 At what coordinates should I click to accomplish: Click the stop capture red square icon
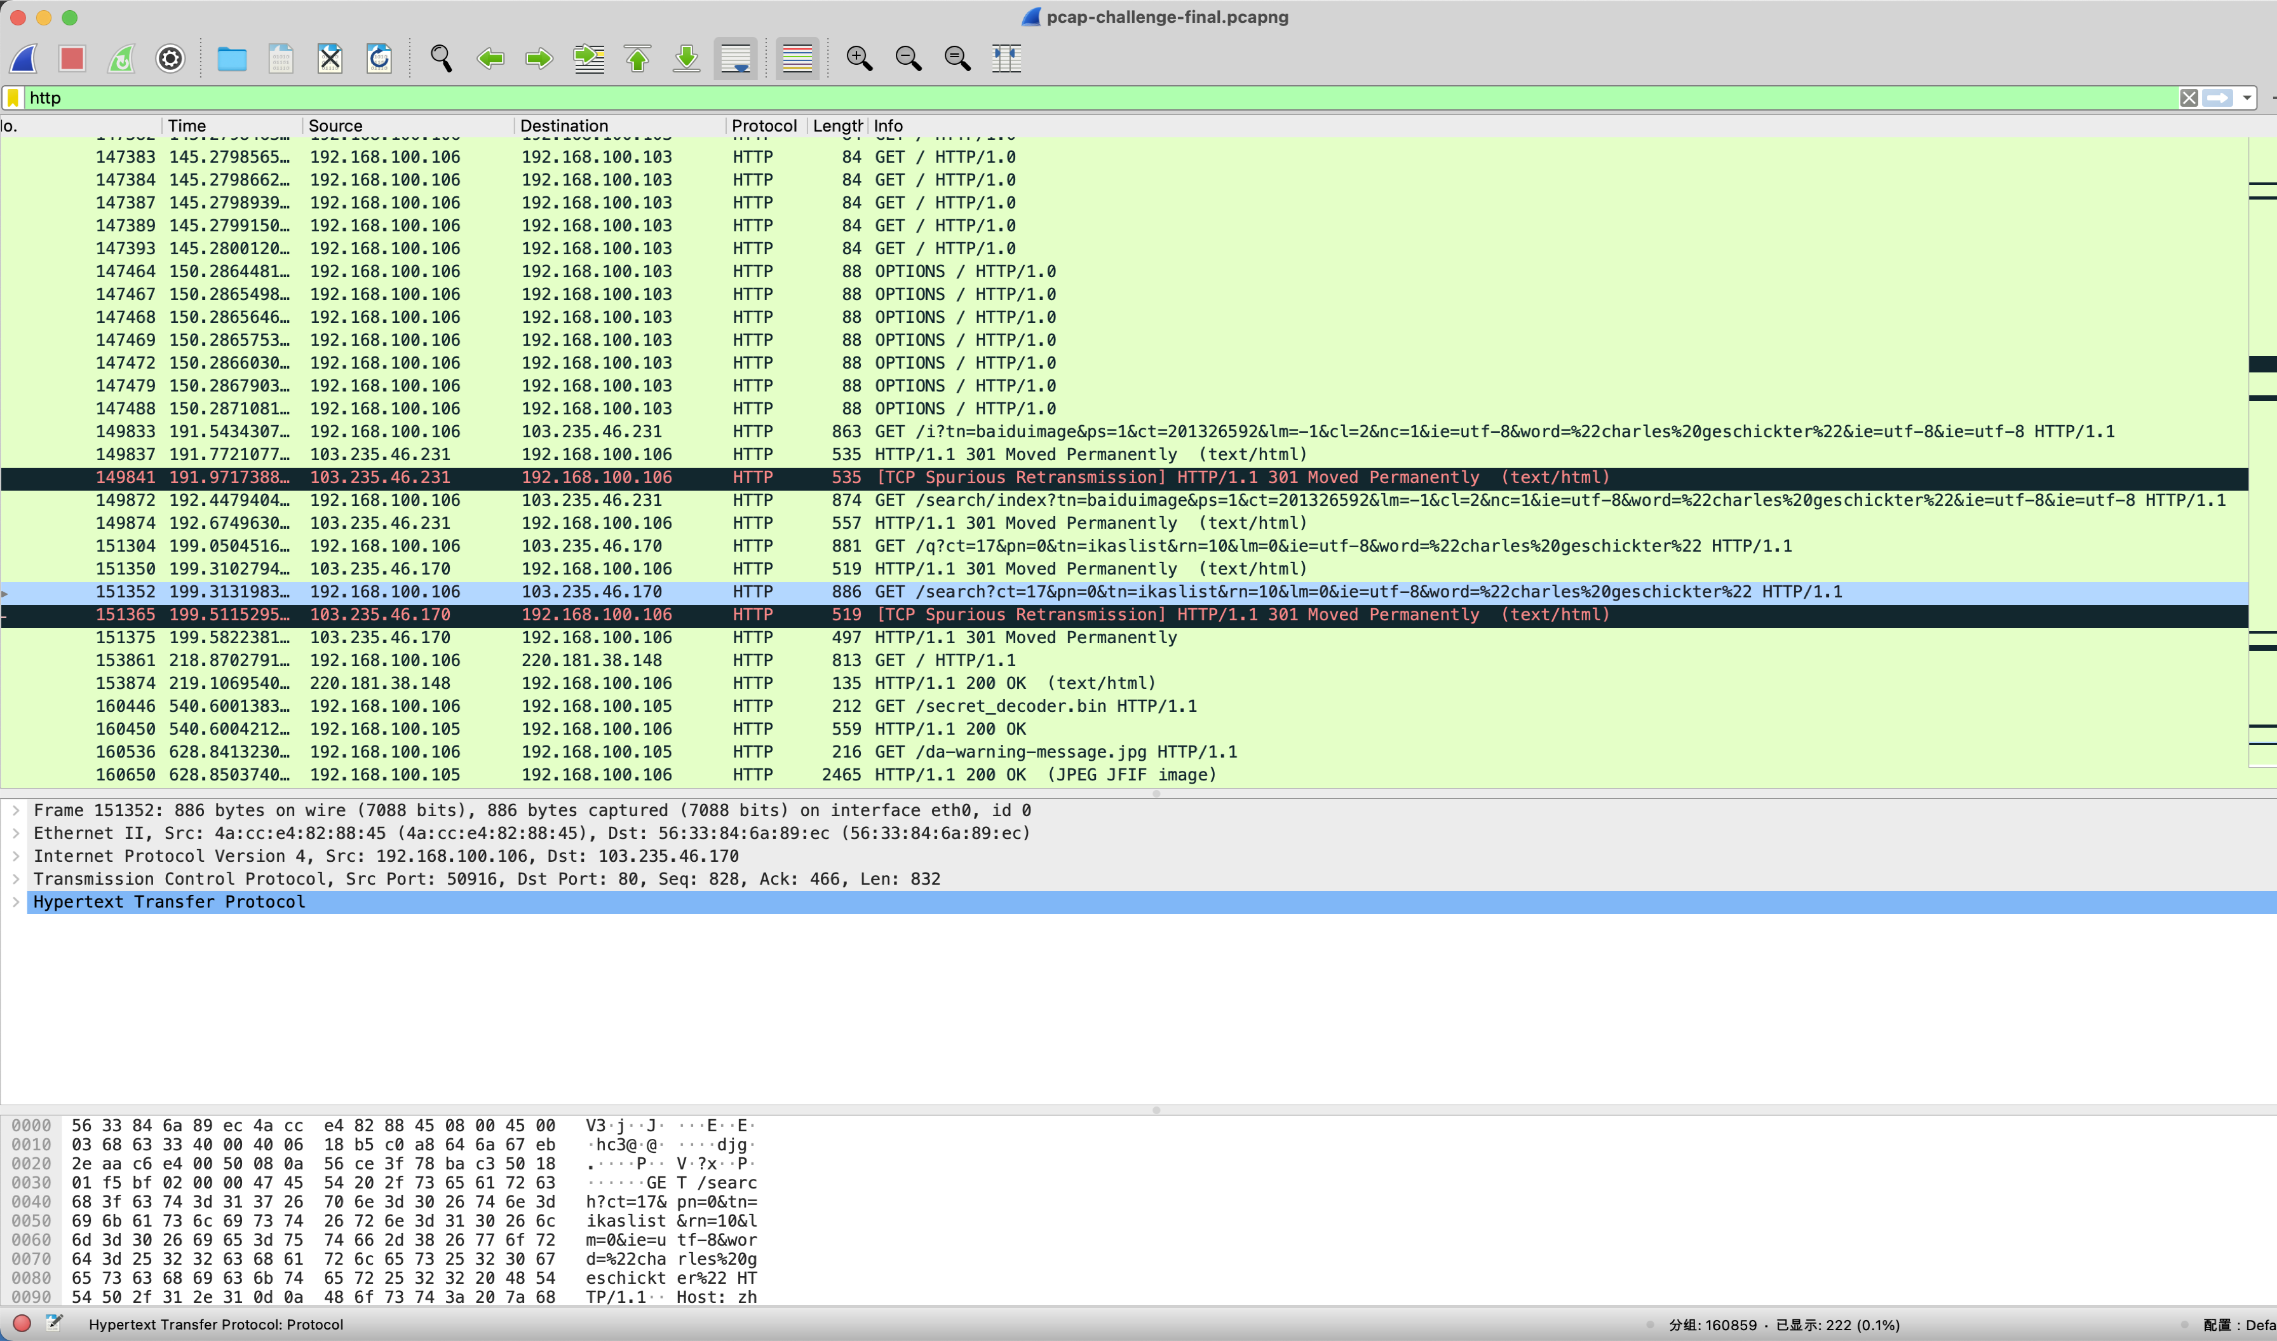click(x=72, y=58)
